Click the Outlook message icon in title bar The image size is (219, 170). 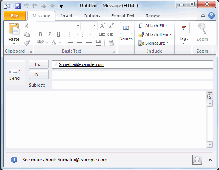coord(7,6)
